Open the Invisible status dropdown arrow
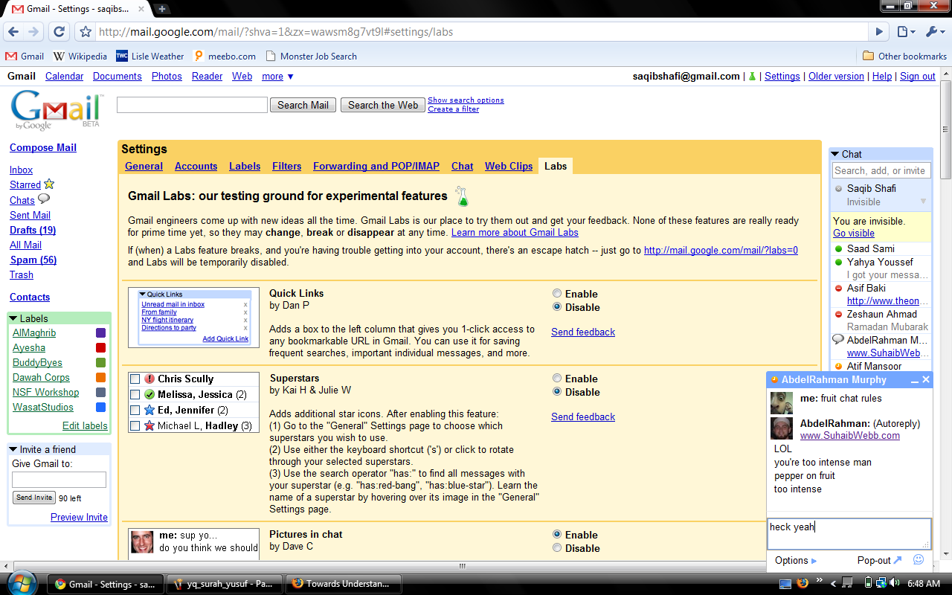 coord(924,202)
